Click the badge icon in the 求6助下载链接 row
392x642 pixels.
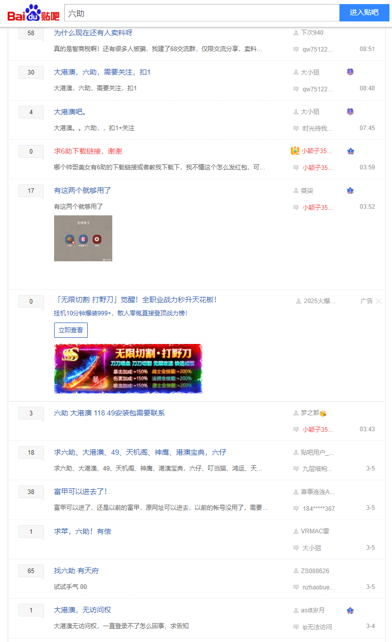[x=350, y=151]
